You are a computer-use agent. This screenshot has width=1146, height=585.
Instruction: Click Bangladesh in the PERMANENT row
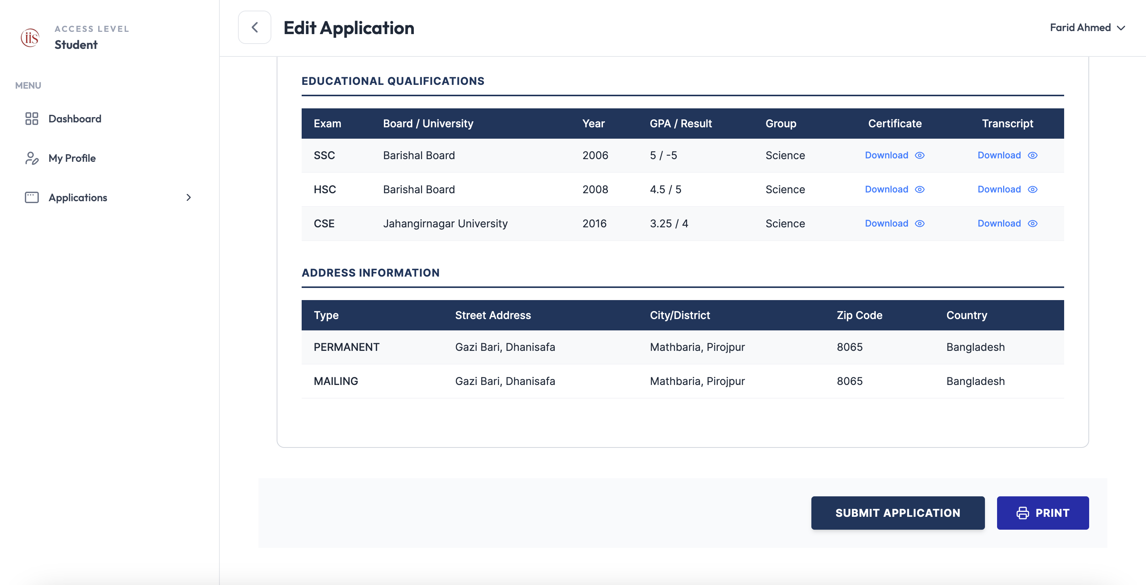(x=975, y=347)
